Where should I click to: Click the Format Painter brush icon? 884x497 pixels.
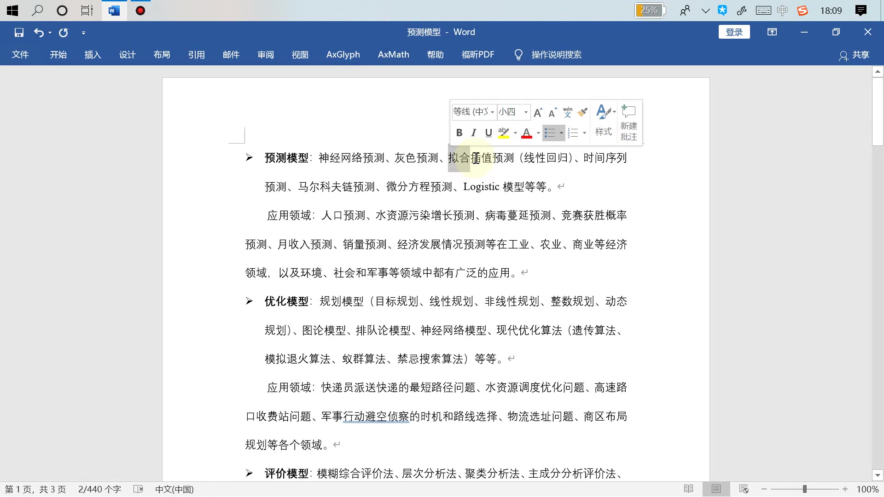[x=582, y=112]
